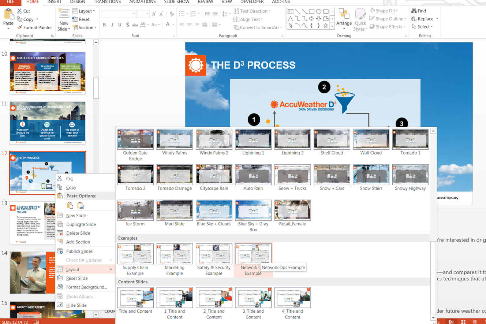Click the Cut scissors icon in ribbon
The width and height of the screenshot is (486, 324).
19,11
